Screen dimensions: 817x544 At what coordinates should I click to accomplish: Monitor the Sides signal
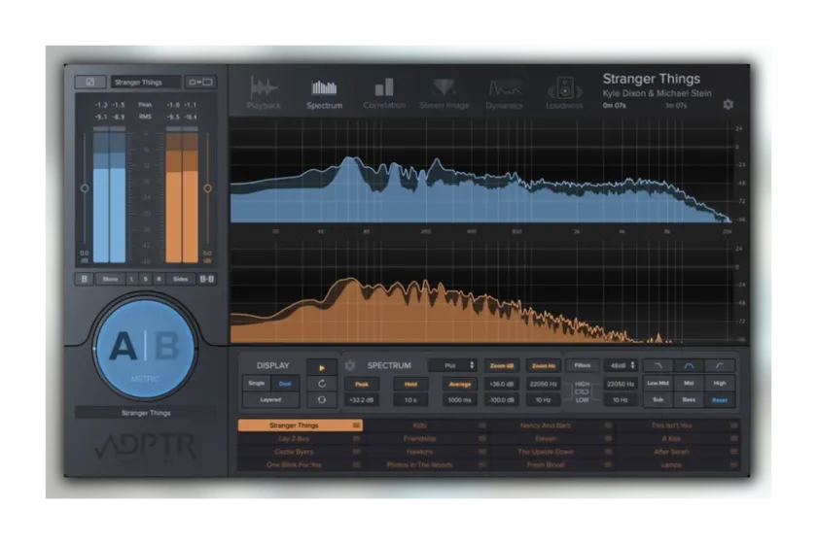click(x=180, y=279)
